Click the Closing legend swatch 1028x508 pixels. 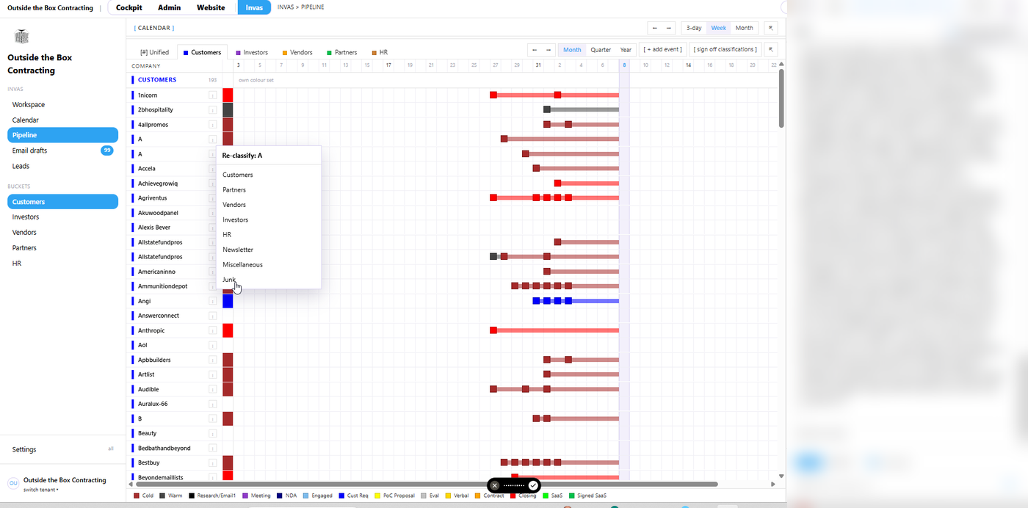(513, 496)
